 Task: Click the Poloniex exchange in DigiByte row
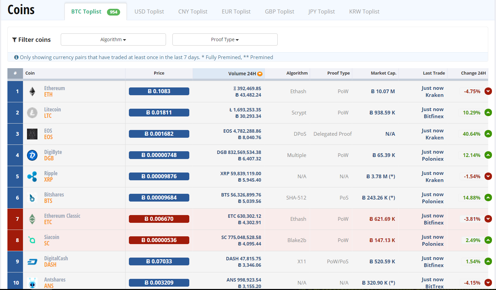433,159
